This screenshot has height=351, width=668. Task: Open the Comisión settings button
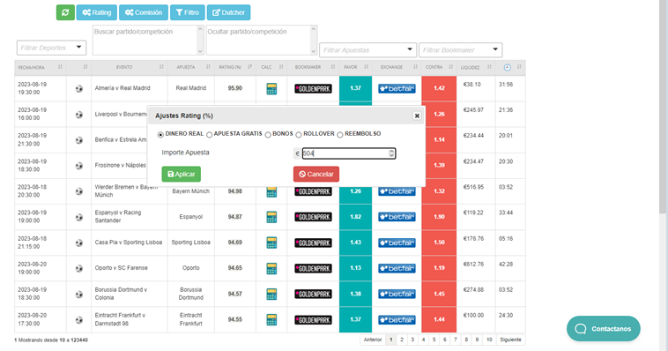(144, 12)
